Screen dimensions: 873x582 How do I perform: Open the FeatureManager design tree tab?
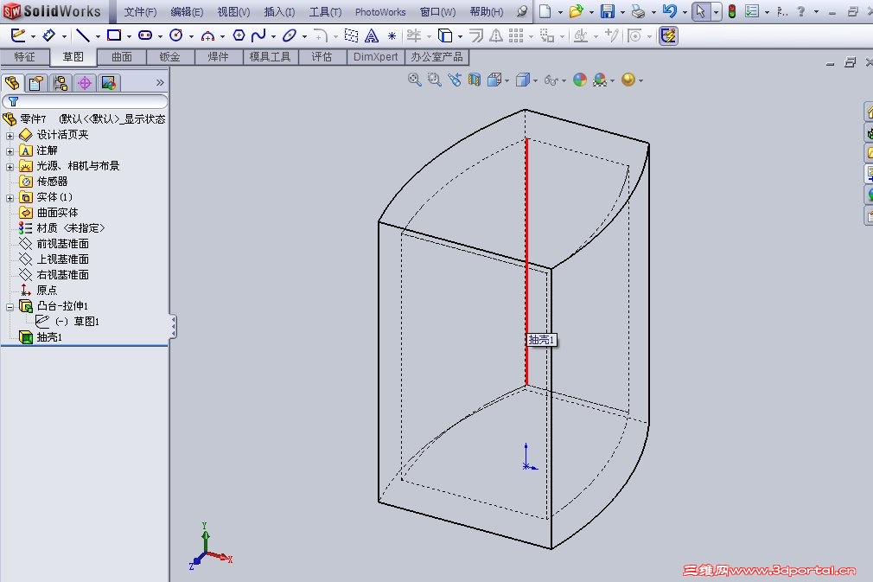pos(12,84)
